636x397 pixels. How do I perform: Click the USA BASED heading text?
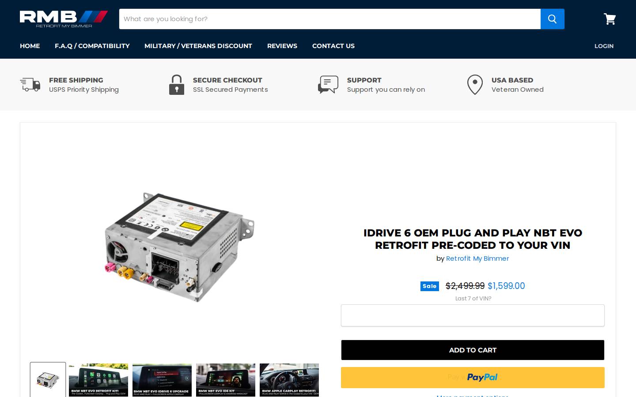coord(512,80)
